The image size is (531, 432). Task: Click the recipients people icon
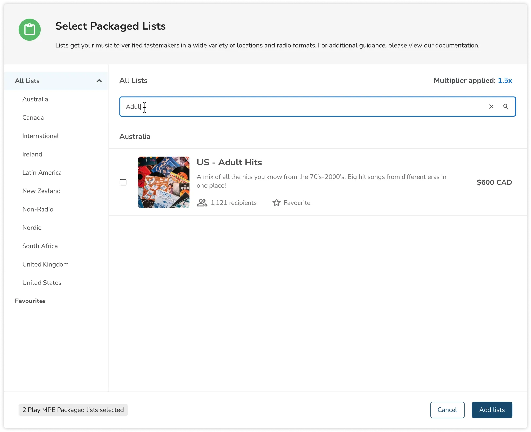coord(202,202)
